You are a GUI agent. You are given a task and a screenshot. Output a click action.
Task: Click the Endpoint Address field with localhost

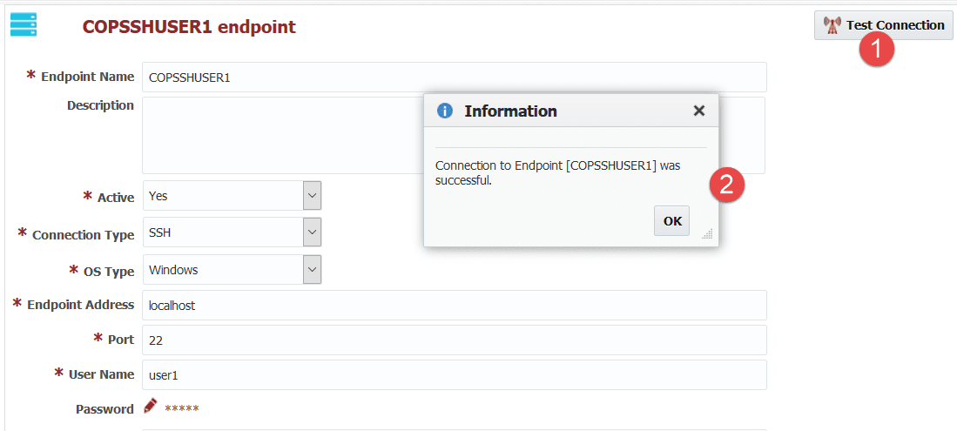[x=454, y=305]
